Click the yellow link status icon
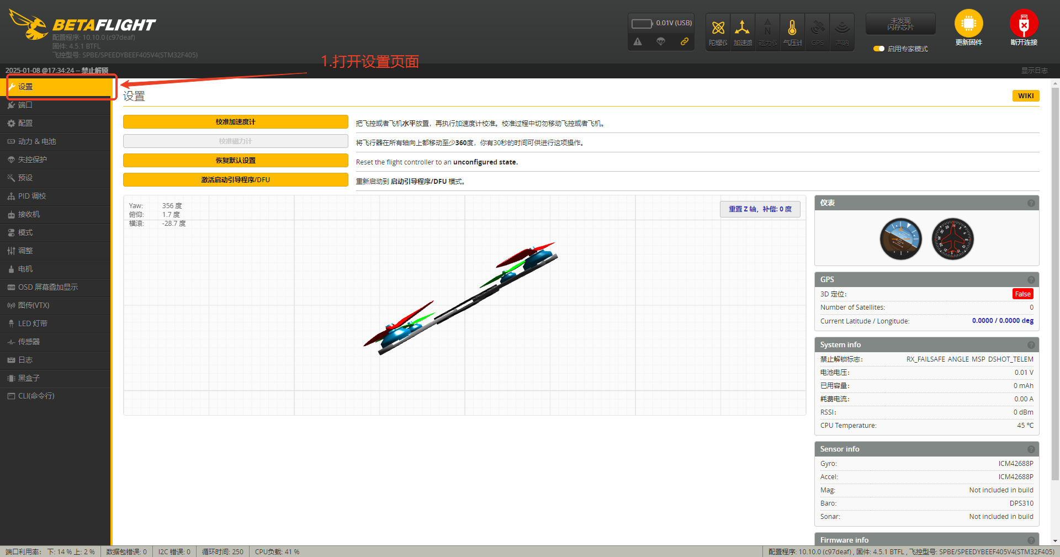The height and width of the screenshot is (557, 1060). click(x=685, y=41)
